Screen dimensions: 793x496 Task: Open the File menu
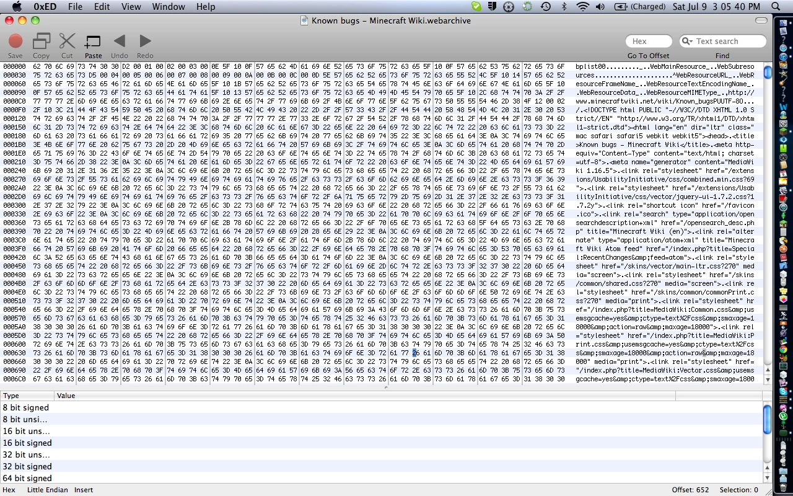[75, 7]
